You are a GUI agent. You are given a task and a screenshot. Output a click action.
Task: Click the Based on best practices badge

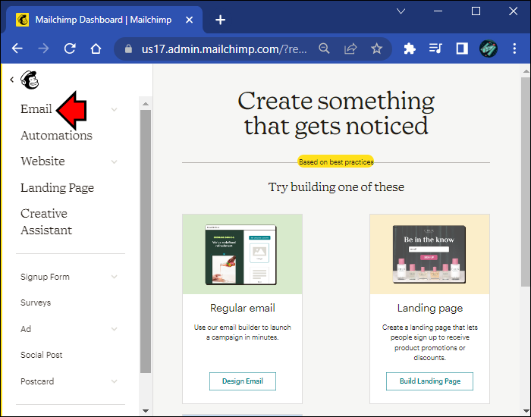click(x=336, y=161)
